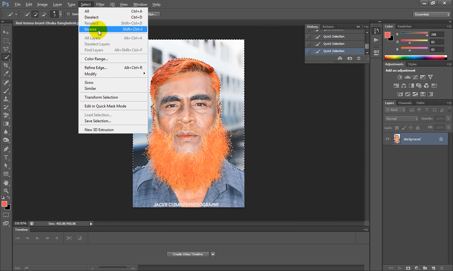Toggle history source box for last Quick Selection
The height and width of the screenshot is (271, 453).
point(309,51)
